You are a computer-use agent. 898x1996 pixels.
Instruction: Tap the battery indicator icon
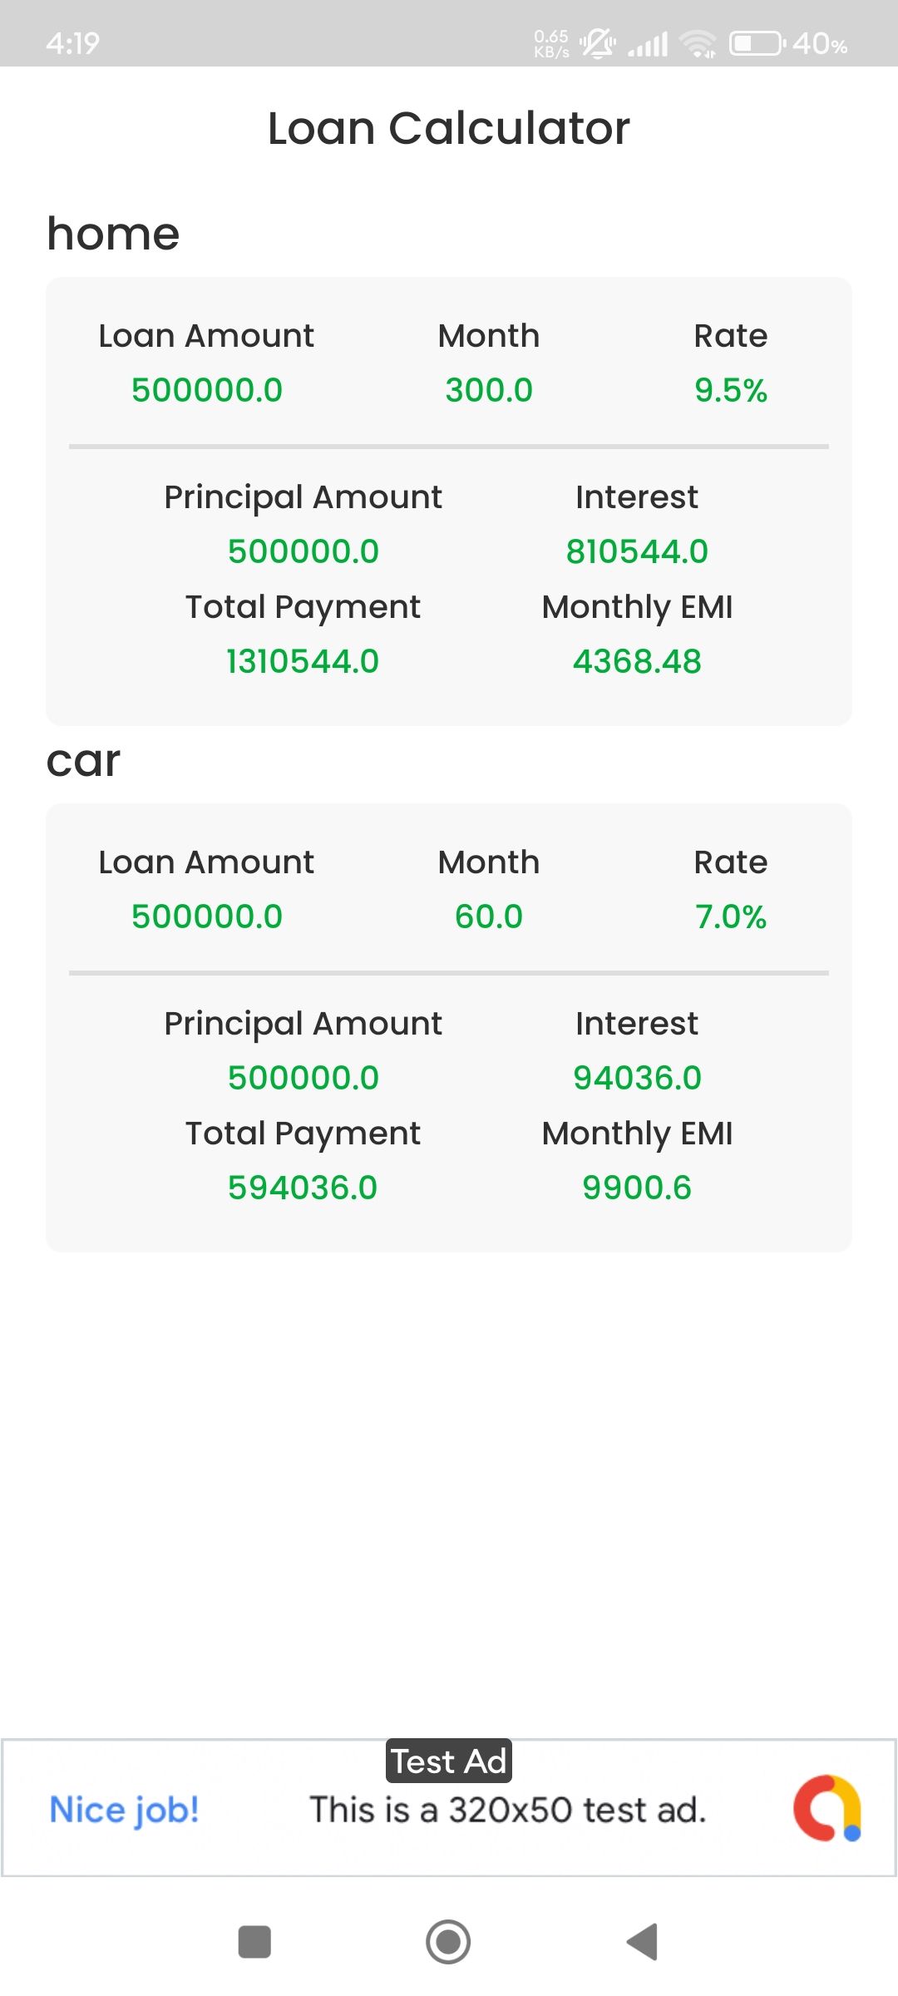pos(756,43)
